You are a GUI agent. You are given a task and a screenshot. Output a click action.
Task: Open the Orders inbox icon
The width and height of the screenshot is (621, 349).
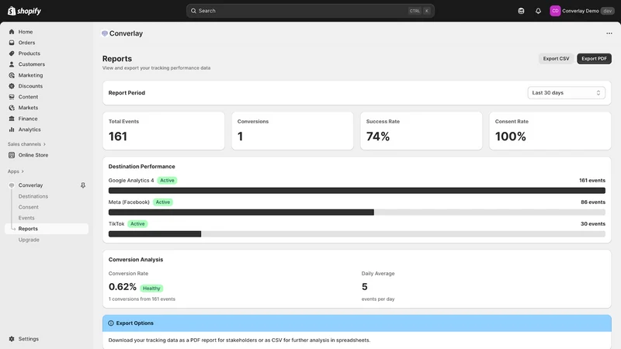(x=12, y=43)
